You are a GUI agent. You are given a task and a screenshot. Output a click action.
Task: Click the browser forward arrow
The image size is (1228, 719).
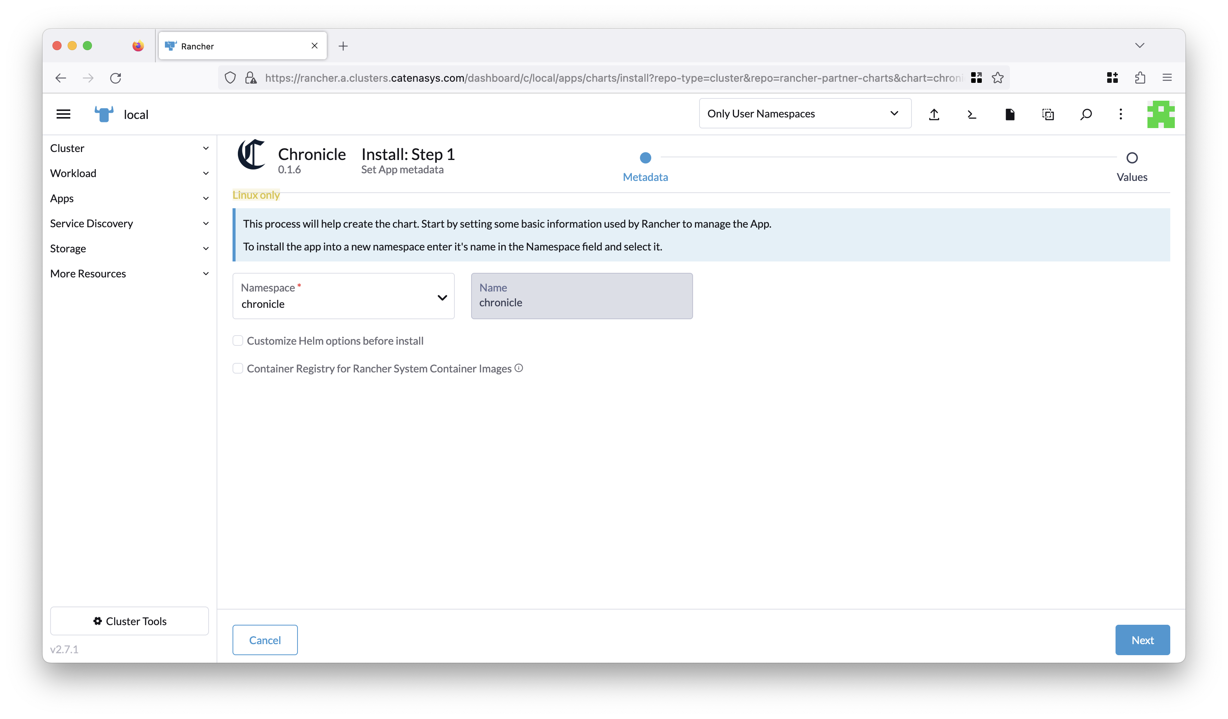[88, 78]
